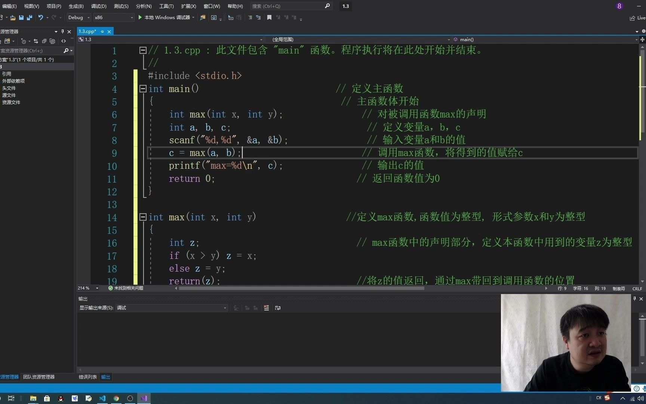This screenshot has height=404, width=646.
Task: Start debugging with 本地 Windows 调试器
Action: [164, 17]
